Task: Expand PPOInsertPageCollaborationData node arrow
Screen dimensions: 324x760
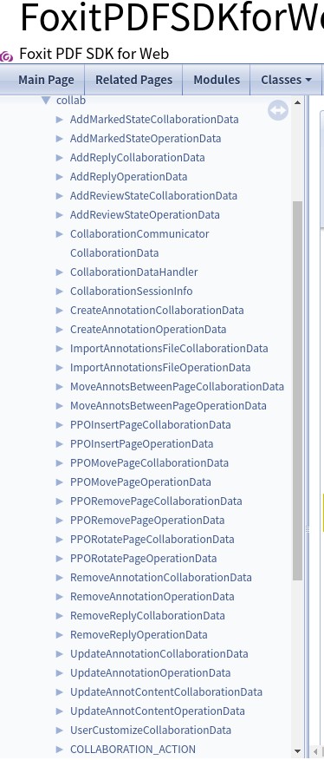Action: pyautogui.click(x=60, y=425)
